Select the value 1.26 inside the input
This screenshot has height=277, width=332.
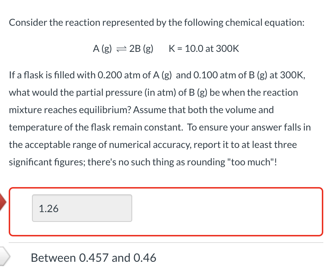click(x=48, y=208)
